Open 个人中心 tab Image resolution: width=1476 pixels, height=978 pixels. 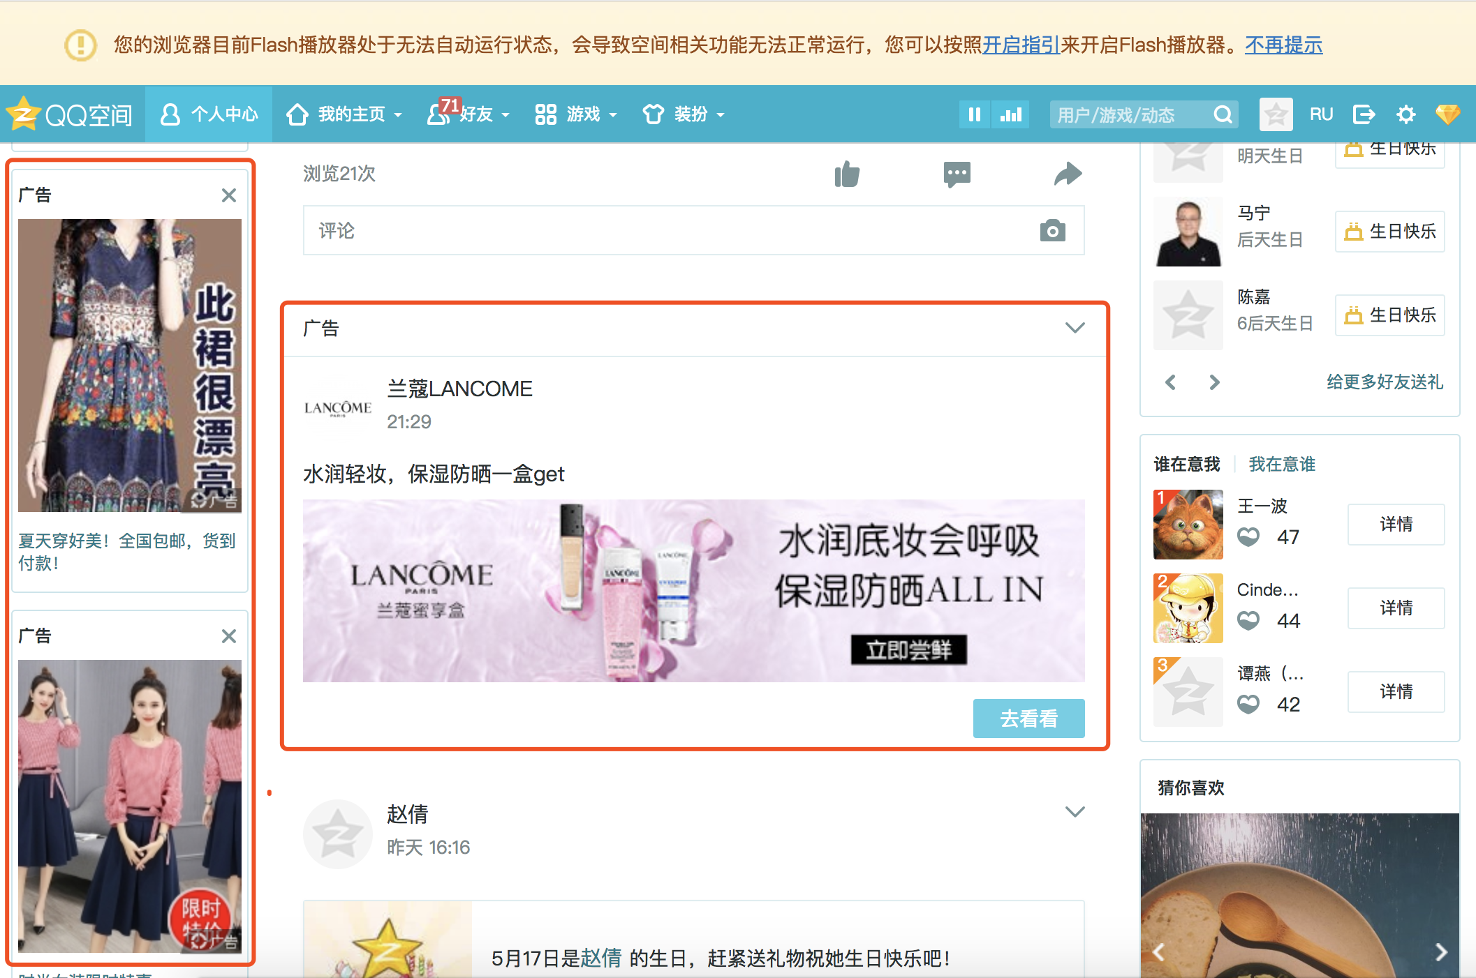pos(209,114)
